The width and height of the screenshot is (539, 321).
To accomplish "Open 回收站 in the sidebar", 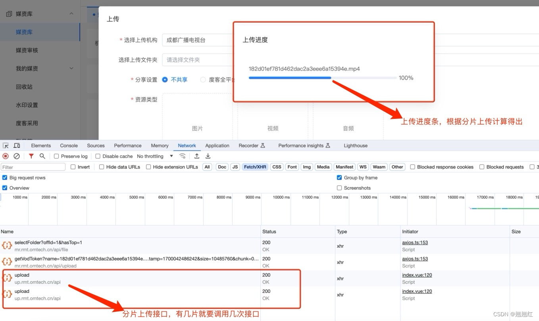I will [24, 87].
